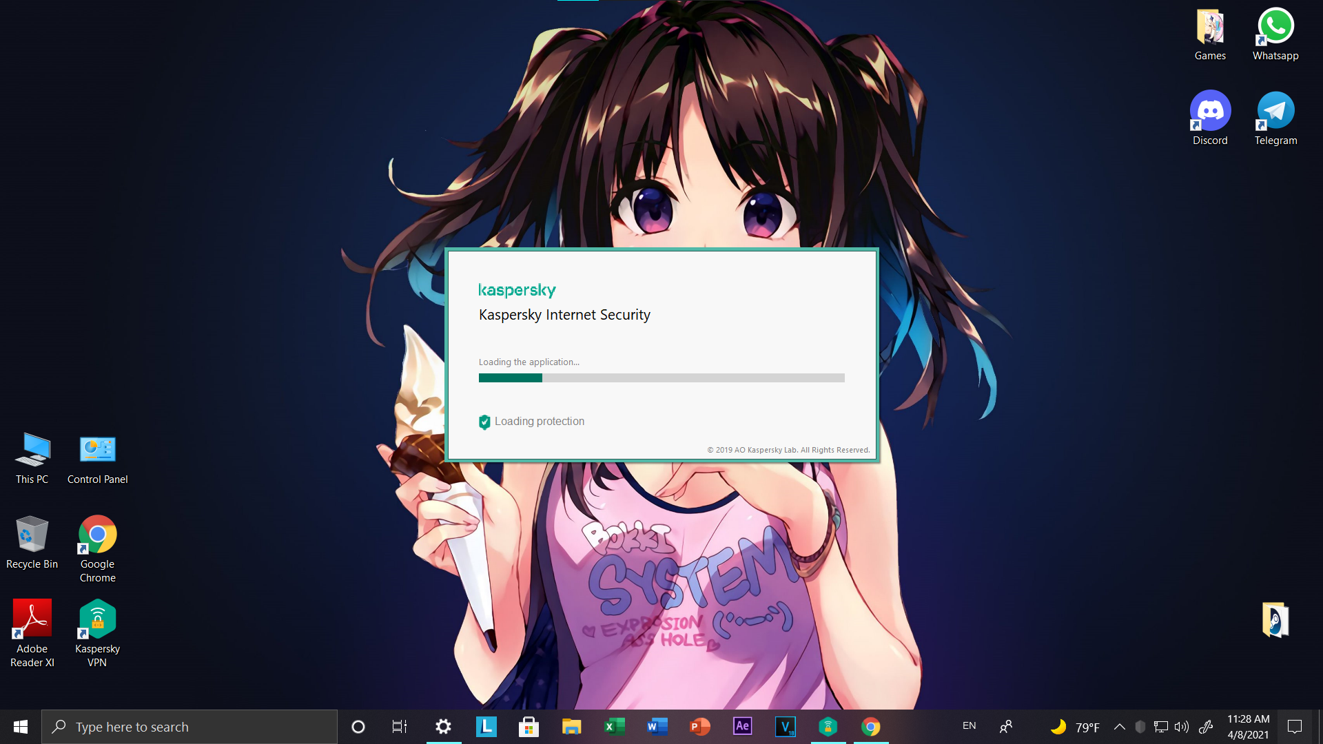The image size is (1323, 744).
Task: Open PowerPoint from the taskbar
Action: pyautogui.click(x=699, y=726)
